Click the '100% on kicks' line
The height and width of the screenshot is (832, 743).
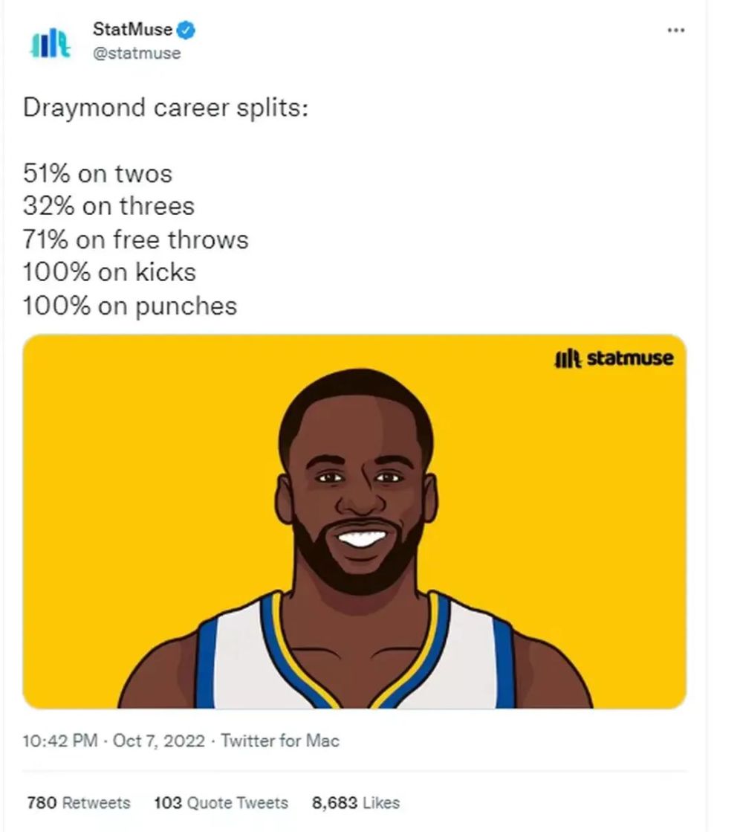[x=109, y=272]
